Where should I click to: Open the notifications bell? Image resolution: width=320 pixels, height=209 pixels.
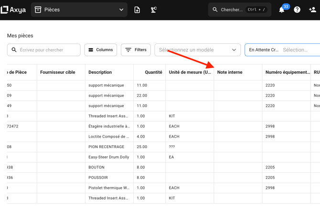282,10
